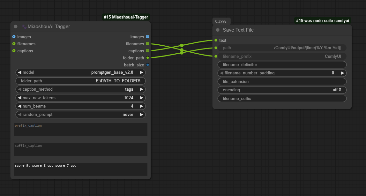Screen dimensions: 366x196
Task: Switch caption_method to next option
Action: tap(141, 89)
